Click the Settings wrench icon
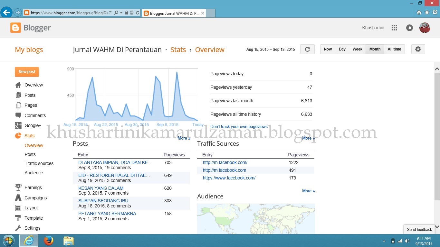 (x=18, y=228)
